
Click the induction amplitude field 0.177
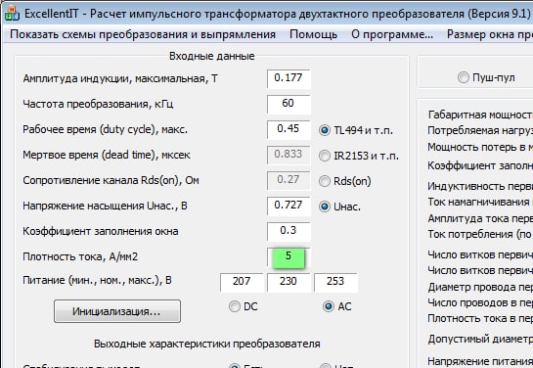tap(289, 78)
